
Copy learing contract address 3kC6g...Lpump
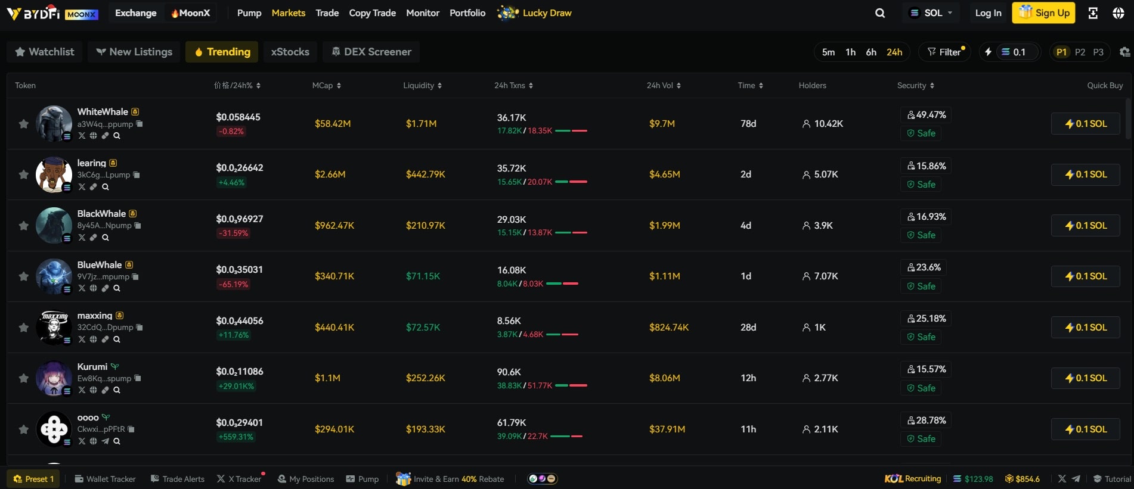(137, 175)
